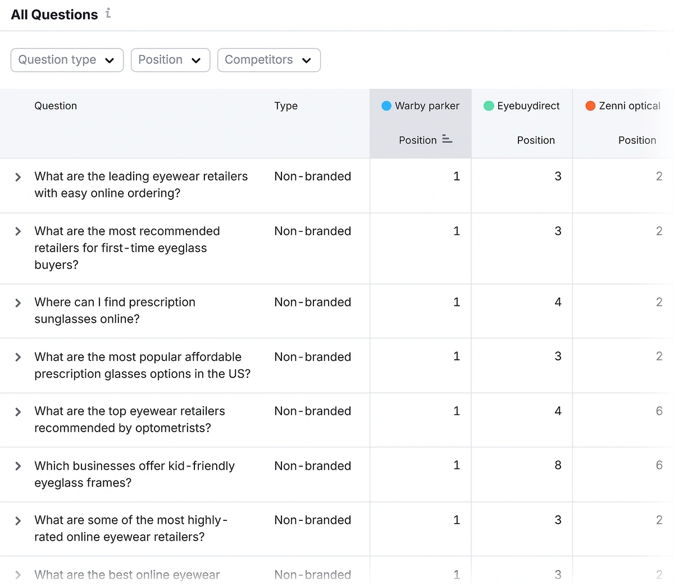Select the highly-rated online eyewear retailers question

click(x=131, y=528)
